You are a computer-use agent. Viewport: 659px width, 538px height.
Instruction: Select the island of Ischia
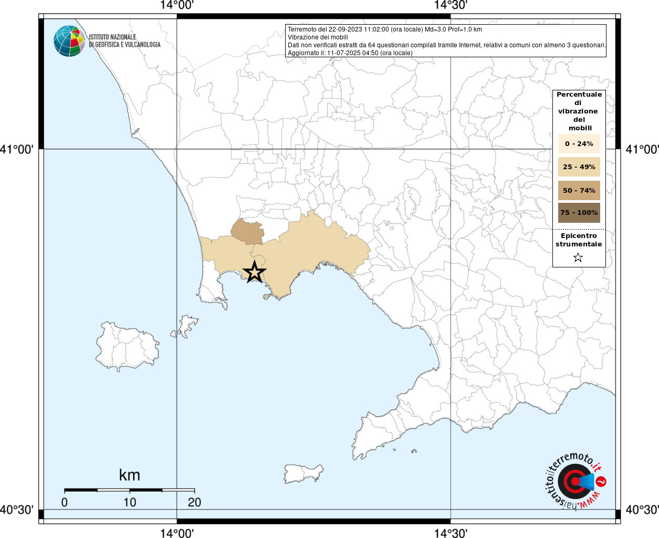pos(127,347)
